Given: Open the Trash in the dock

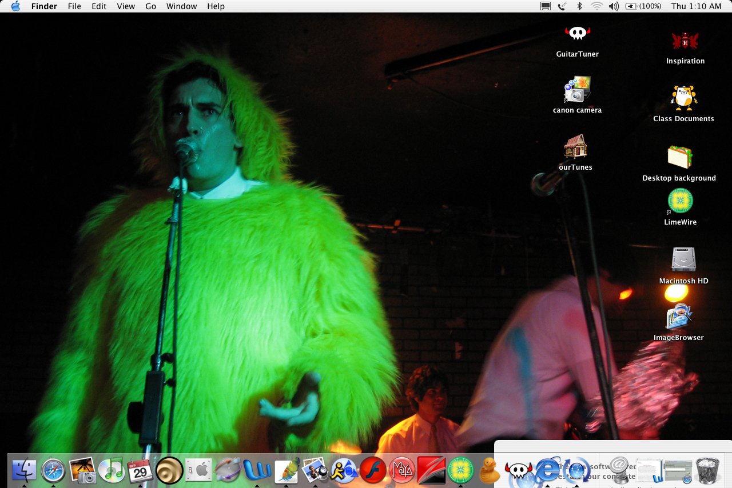Looking at the screenshot, I should click(x=707, y=471).
